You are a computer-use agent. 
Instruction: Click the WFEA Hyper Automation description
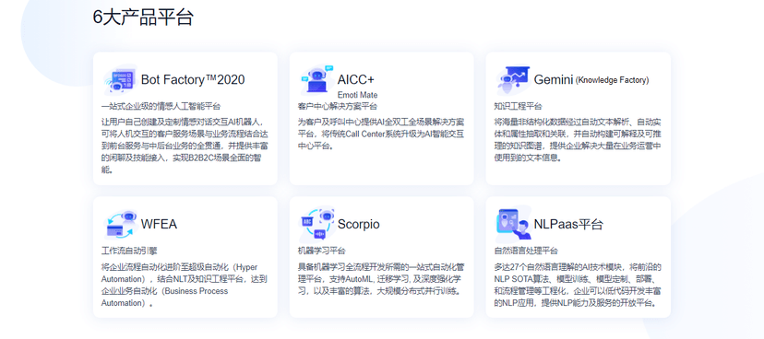click(185, 285)
